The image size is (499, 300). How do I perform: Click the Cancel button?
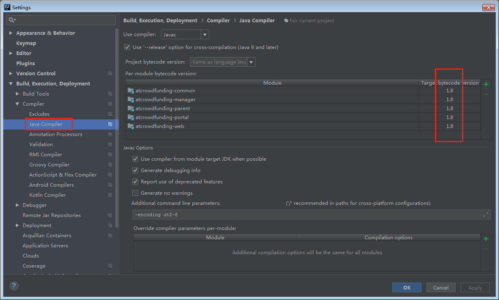[x=441, y=287]
